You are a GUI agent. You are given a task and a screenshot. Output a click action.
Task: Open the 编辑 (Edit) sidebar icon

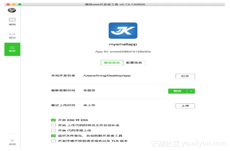[x=12, y=22]
